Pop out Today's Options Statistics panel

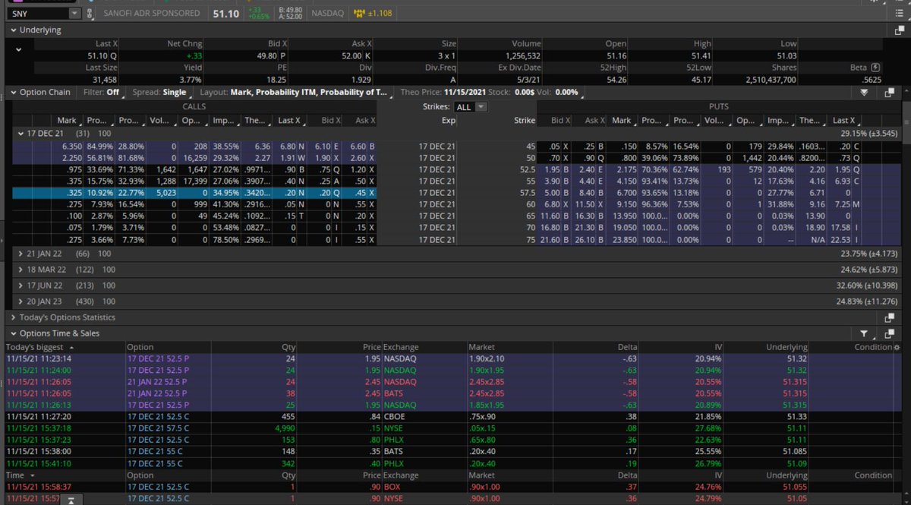(x=890, y=317)
